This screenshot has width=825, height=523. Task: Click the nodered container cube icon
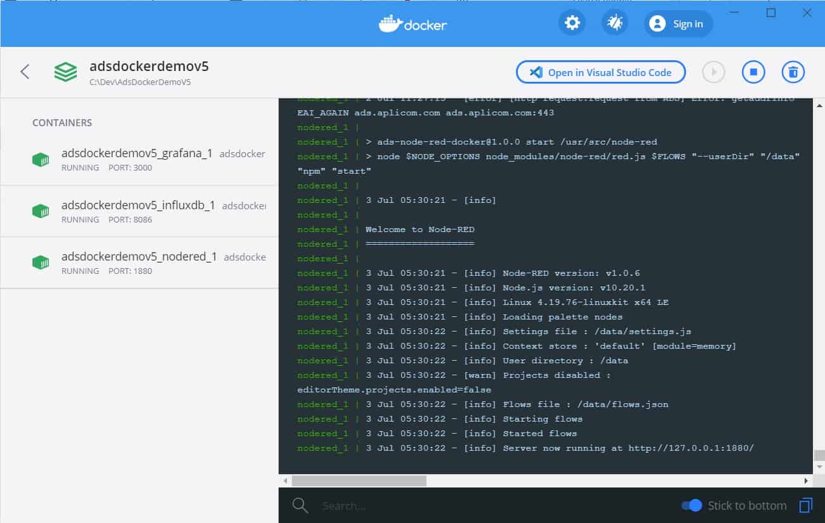41,262
